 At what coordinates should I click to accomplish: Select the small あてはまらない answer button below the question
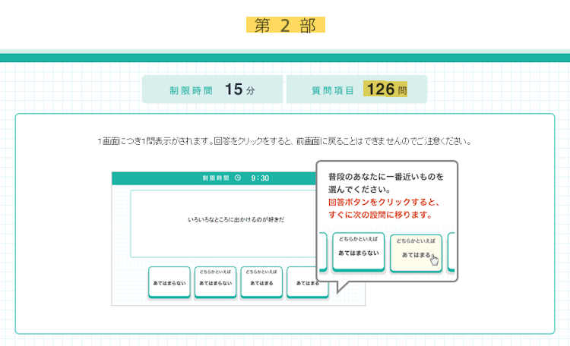coord(169,282)
